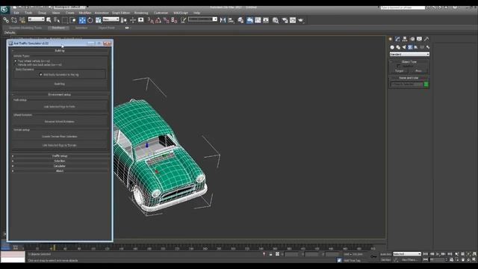Image resolution: width=478 pixels, height=269 pixels.
Task: Open the Render Setup icon
Action: click(x=285, y=20)
